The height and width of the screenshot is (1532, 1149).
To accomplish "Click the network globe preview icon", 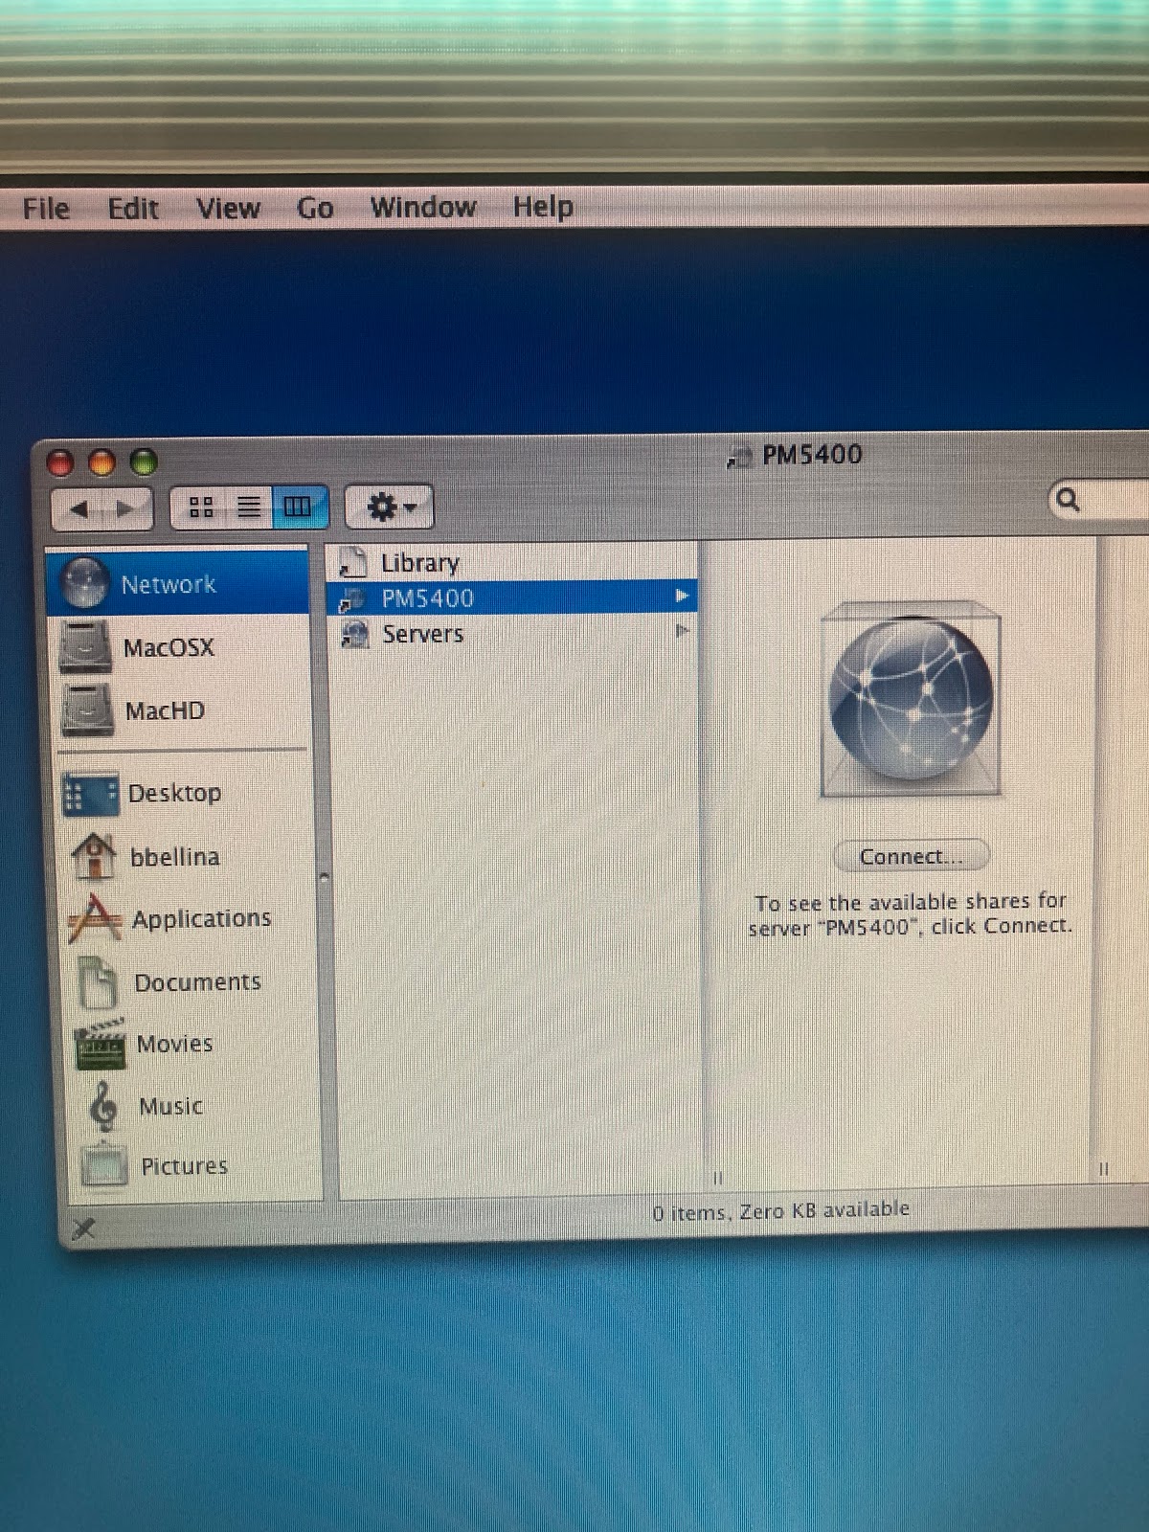I will (911, 698).
